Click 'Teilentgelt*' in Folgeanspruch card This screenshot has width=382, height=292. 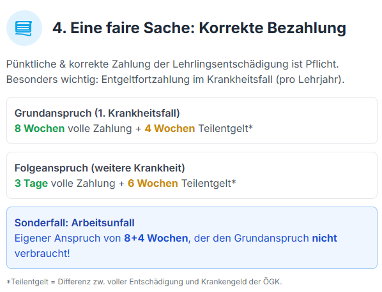(208, 184)
